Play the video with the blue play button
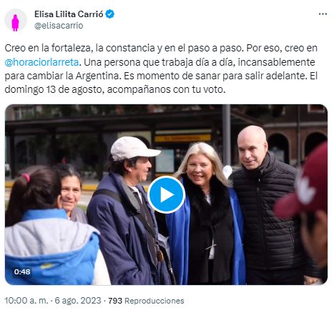This screenshot has height=310, width=334. point(167,195)
